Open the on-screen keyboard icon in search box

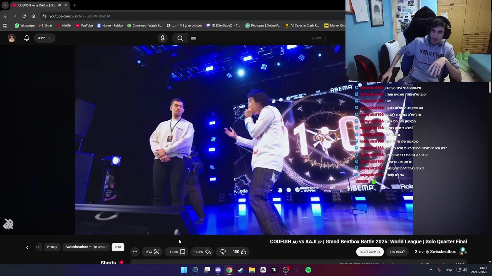[x=193, y=38]
